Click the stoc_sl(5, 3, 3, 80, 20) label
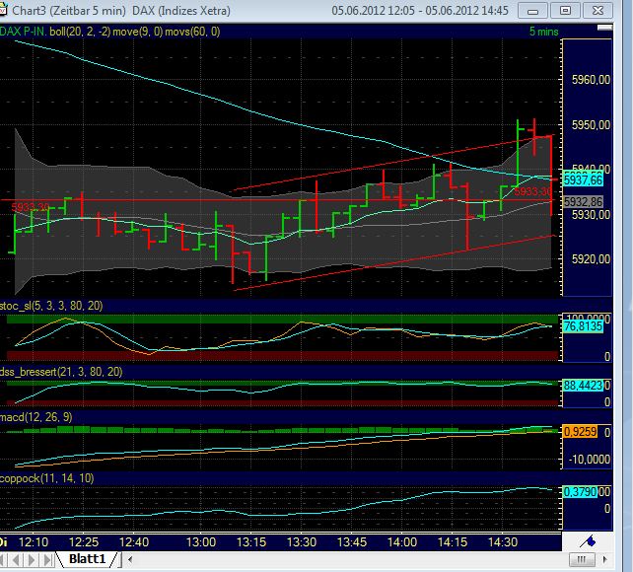 coord(51,306)
